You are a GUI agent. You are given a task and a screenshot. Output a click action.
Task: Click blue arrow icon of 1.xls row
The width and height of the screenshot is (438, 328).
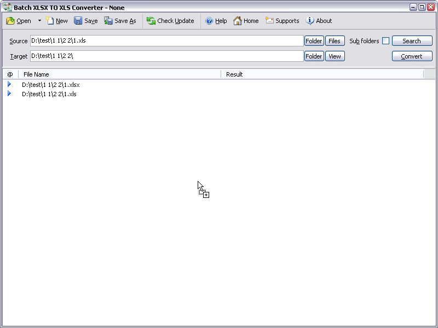[9, 93]
